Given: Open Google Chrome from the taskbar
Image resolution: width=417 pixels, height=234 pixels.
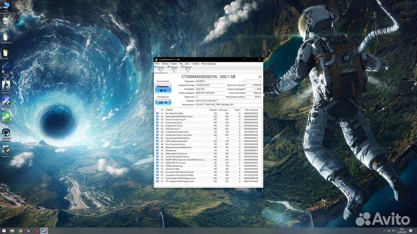Looking at the screenshot, I should click(x=20, y=231).
